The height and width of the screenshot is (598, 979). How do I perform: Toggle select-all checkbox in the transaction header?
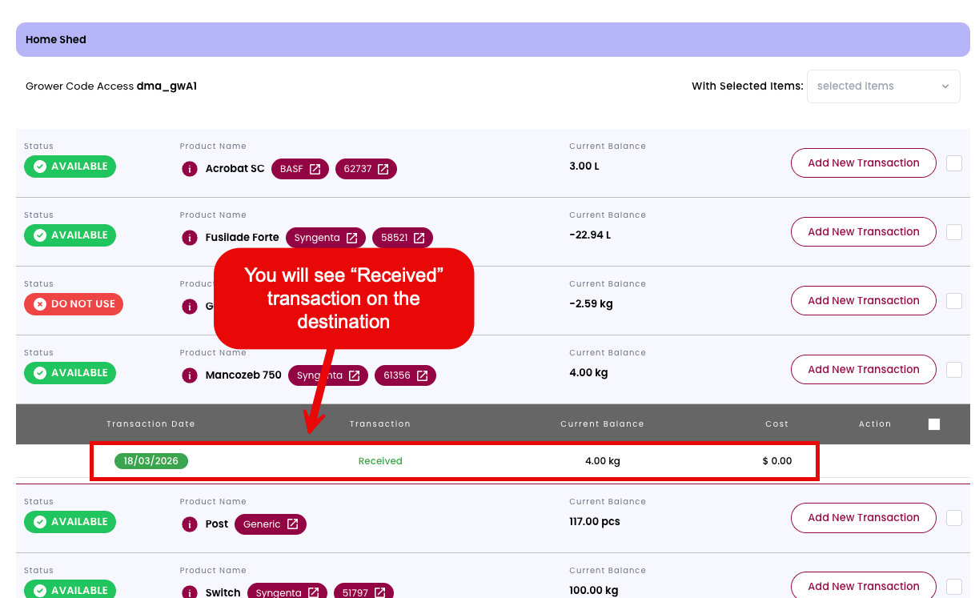click(x=934, y=424)
